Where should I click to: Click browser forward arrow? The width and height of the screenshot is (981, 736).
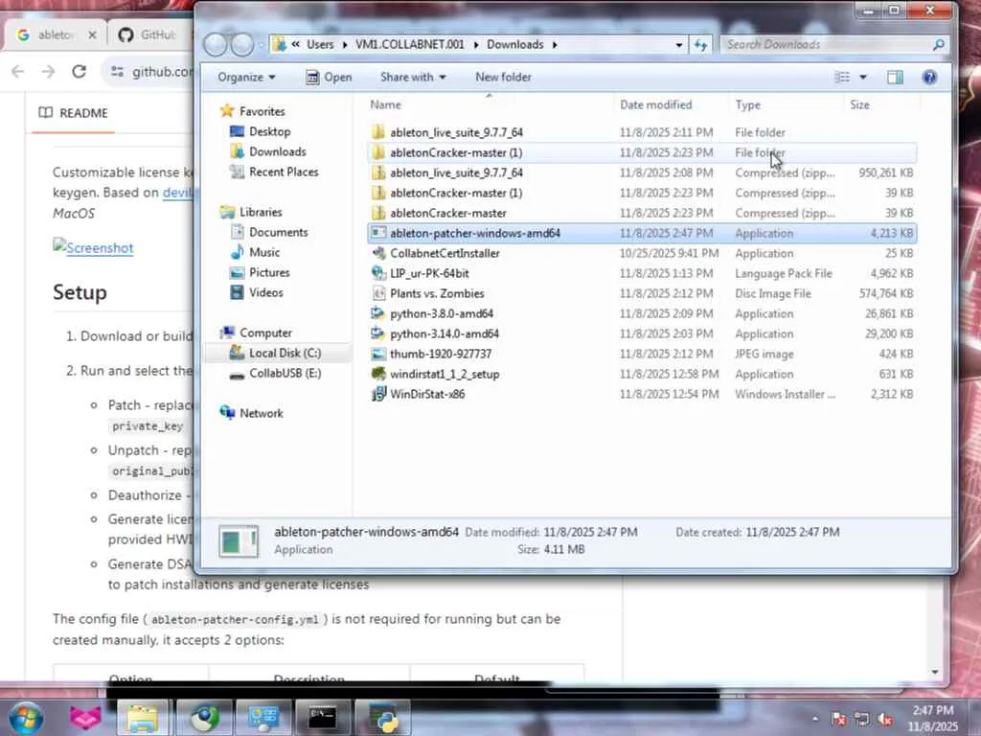(x=48, y=71)
